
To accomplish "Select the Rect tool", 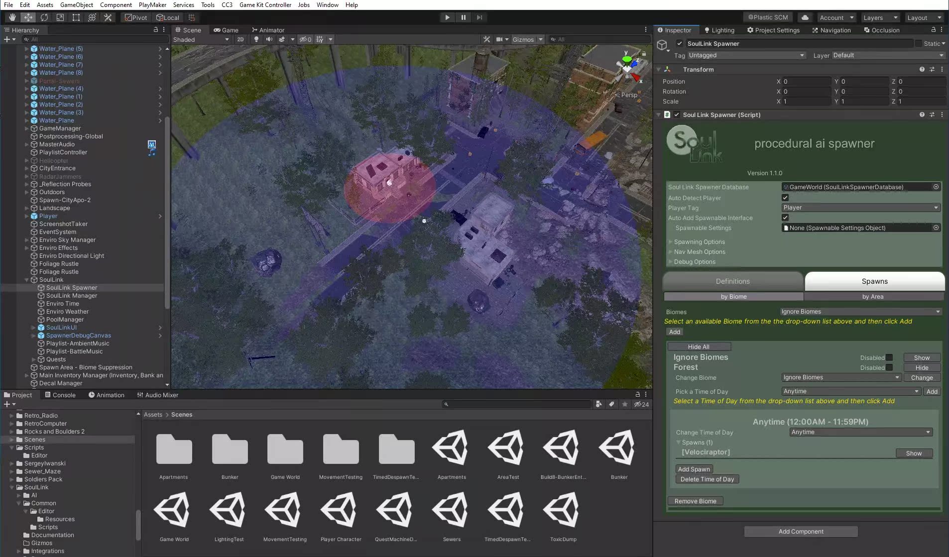I will pyautogui.click(x=76, y=17).
